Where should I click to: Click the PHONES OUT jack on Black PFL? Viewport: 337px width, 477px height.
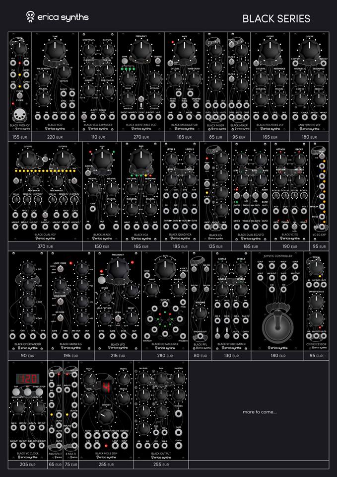200,336
